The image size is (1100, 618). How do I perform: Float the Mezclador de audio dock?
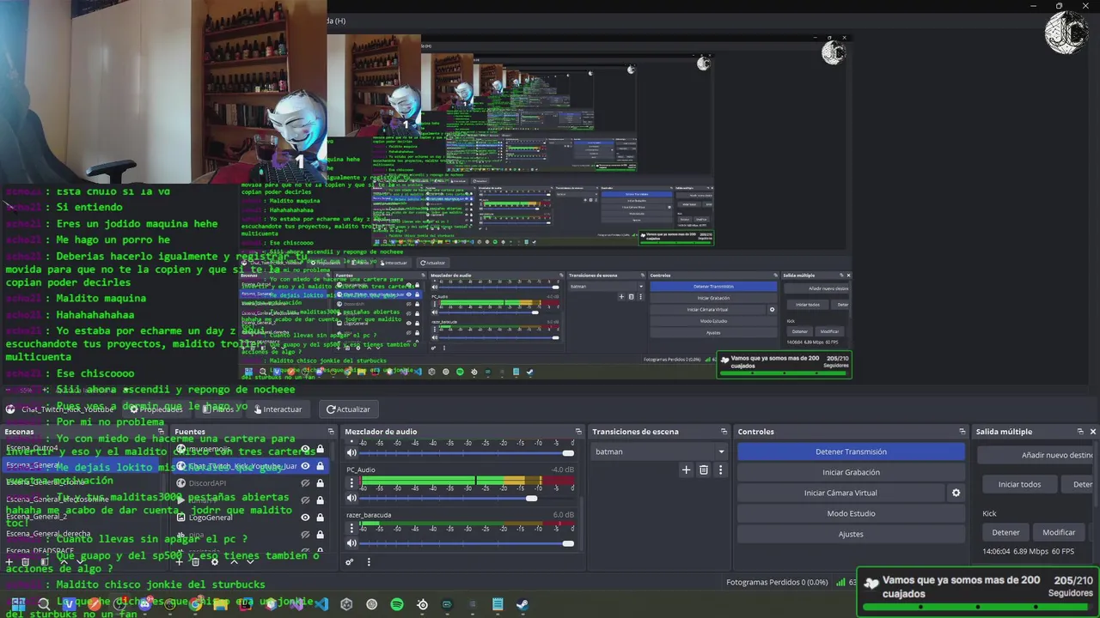click(x=577, y=432)
